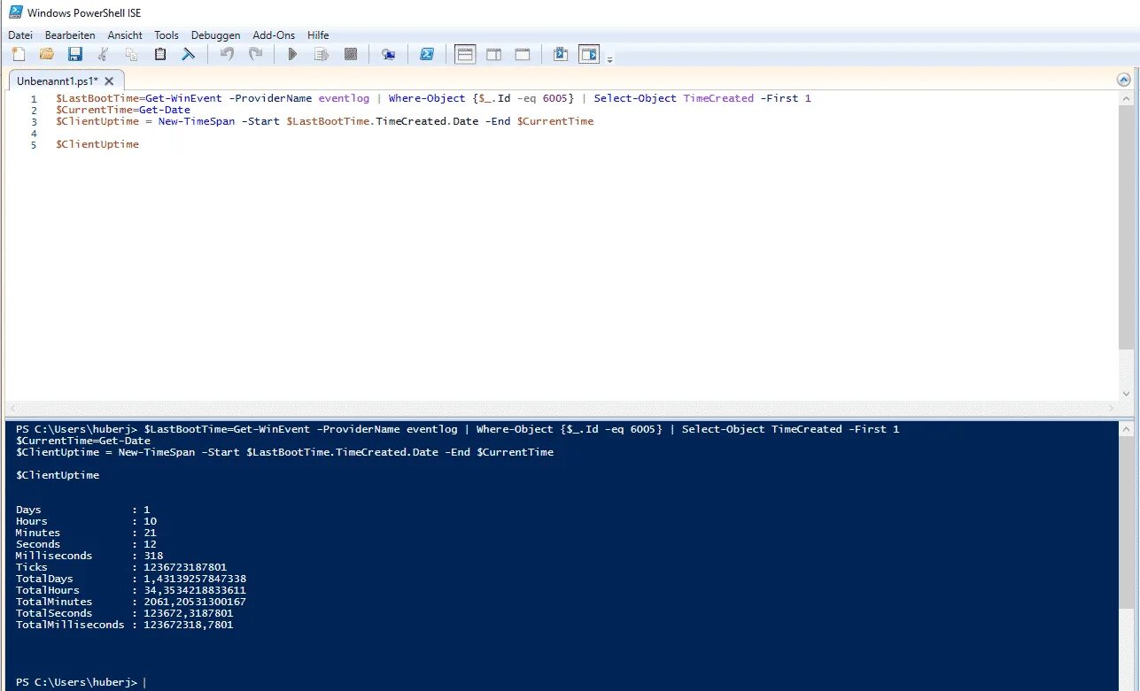Viewport: 1140px width, 691px height.
Task: Save the current script
Action: pos(75,55)
